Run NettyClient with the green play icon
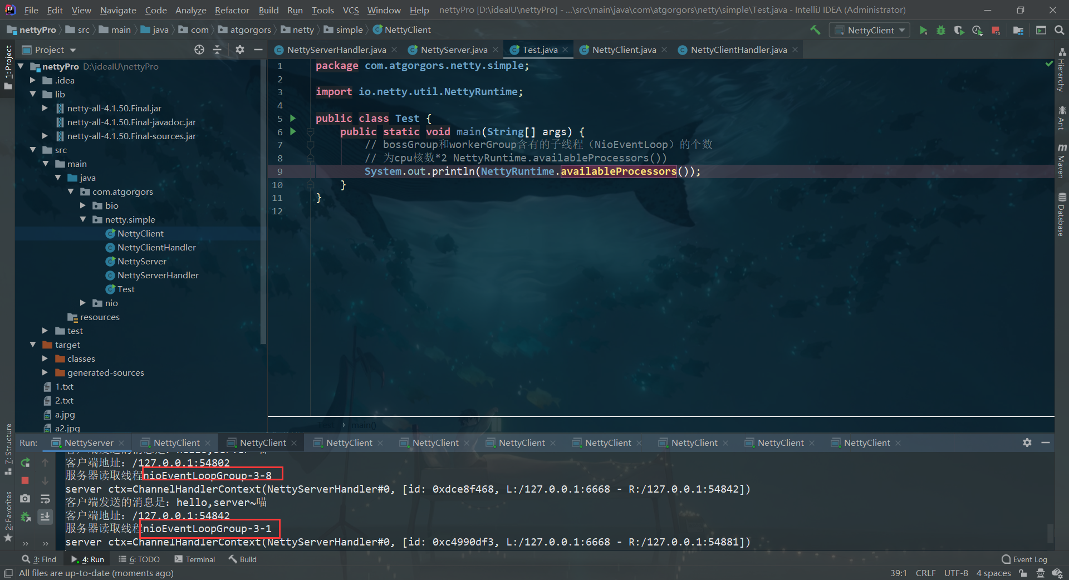This screenshot has width=1069, height=580. click(x=923, y=30)
